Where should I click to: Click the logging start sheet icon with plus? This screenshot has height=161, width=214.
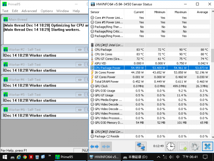pos(183,146)
